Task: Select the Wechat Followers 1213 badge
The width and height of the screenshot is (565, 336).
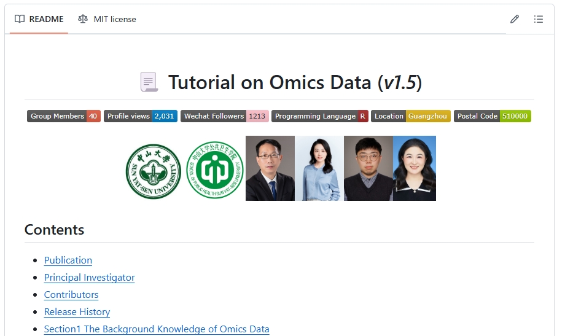Action: [x=224, y=116]
